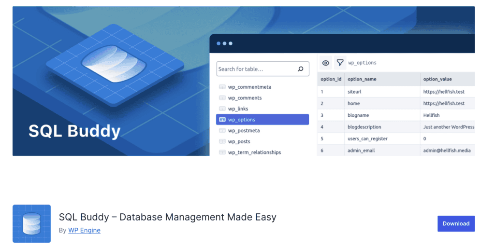Select wp_options table

[x=262, y=120]
